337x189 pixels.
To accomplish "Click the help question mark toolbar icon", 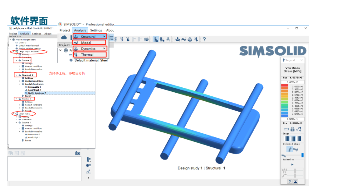I will pos(204,39).
